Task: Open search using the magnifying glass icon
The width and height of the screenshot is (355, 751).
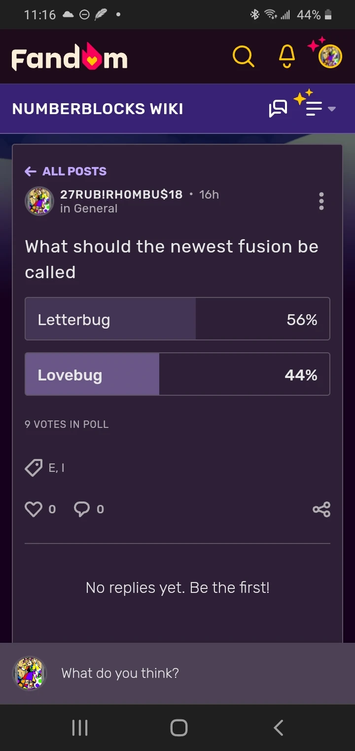Action: (243, 56)
